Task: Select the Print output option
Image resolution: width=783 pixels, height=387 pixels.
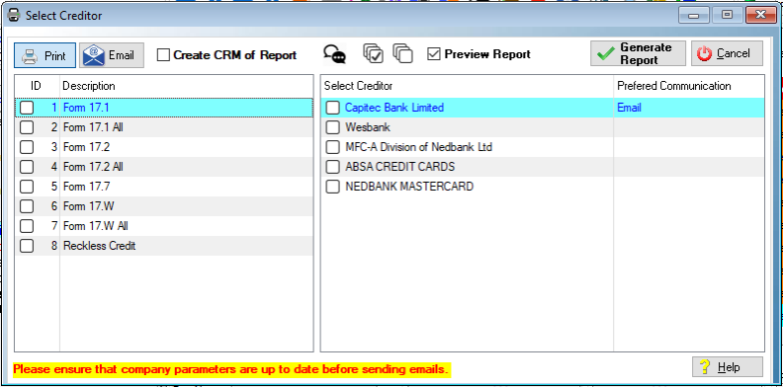Action: click(44, 55)
